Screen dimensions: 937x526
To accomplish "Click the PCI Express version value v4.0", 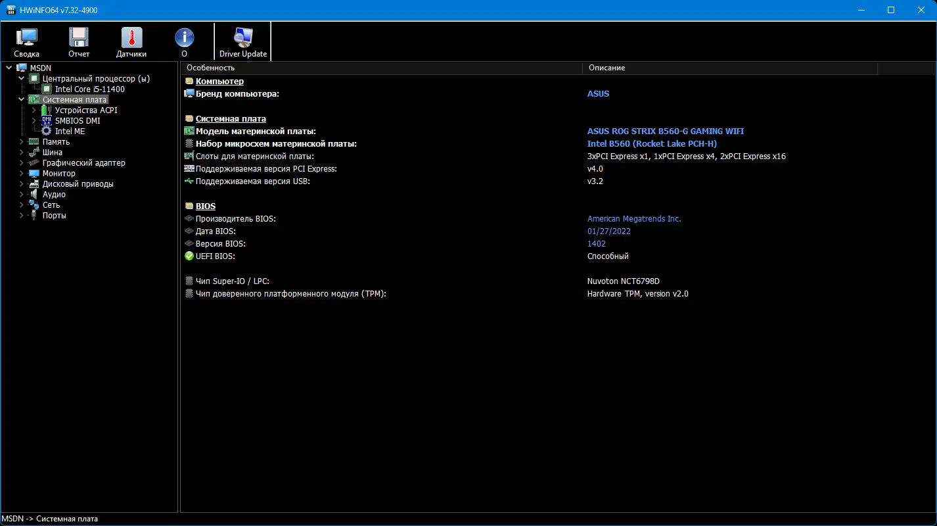I will pyautogui.click(x=595, y=168).
